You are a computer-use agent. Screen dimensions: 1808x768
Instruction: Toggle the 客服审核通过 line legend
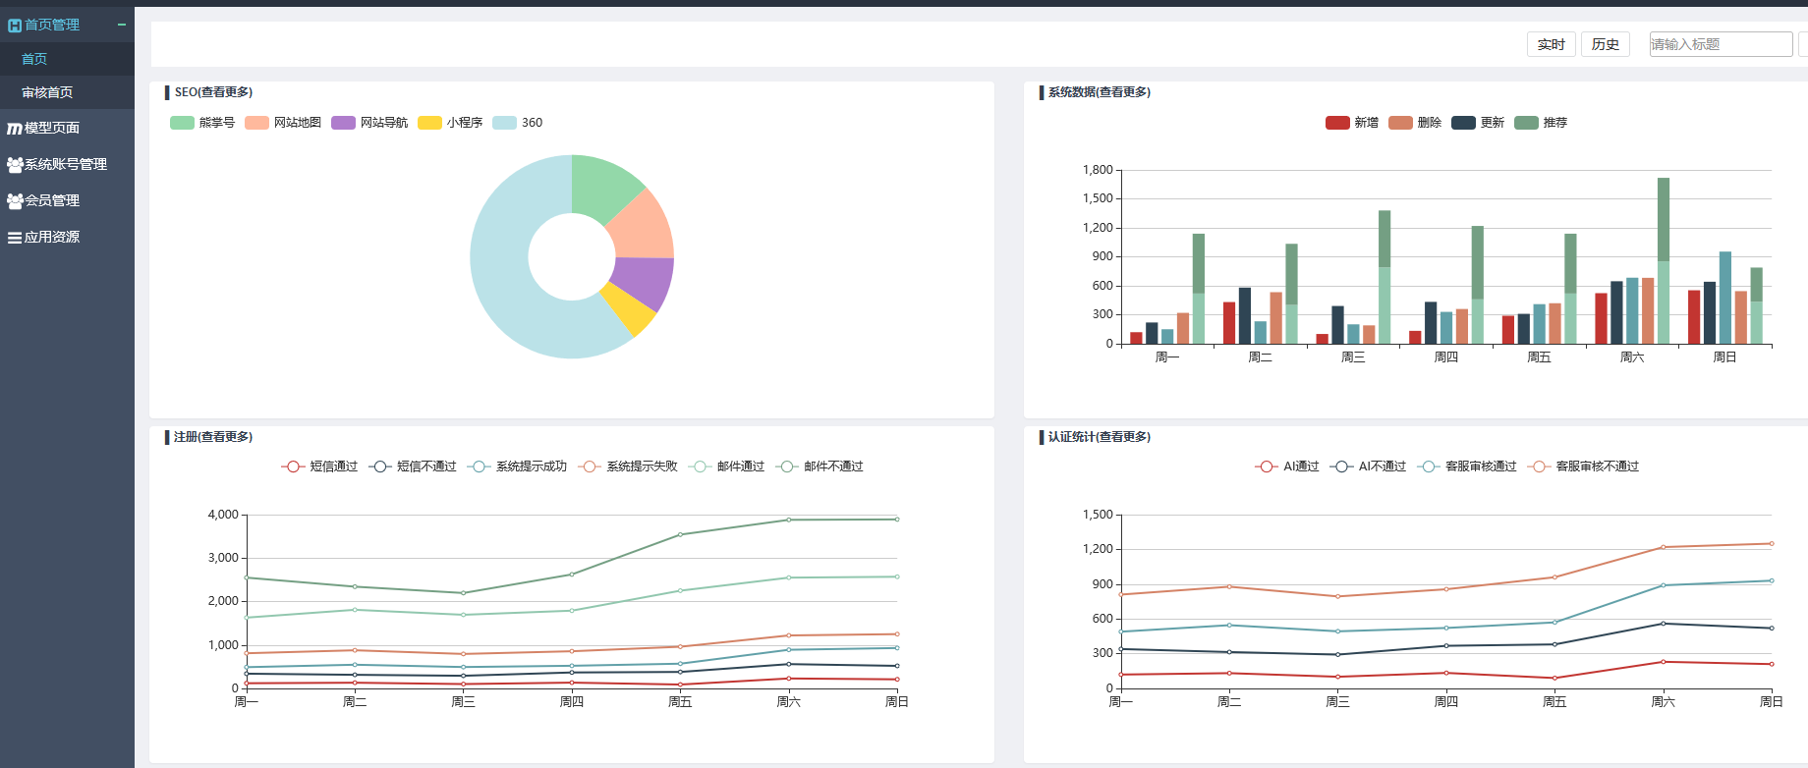click(1467, 466)
